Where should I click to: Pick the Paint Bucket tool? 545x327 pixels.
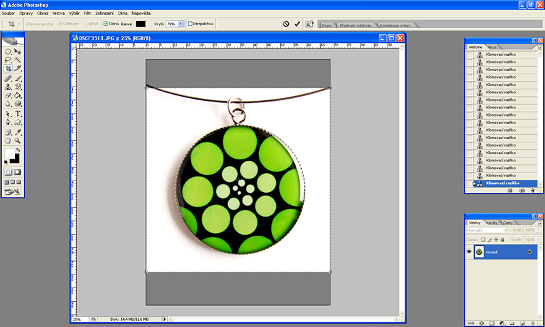[18, 96]
